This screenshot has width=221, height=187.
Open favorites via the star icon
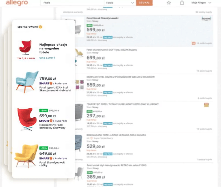coord(169,3)
